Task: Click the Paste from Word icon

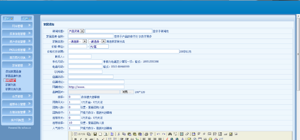Action: coord(140,134)
